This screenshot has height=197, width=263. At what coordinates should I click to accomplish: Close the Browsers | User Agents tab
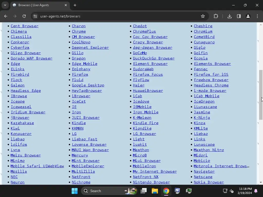(66, 5)
